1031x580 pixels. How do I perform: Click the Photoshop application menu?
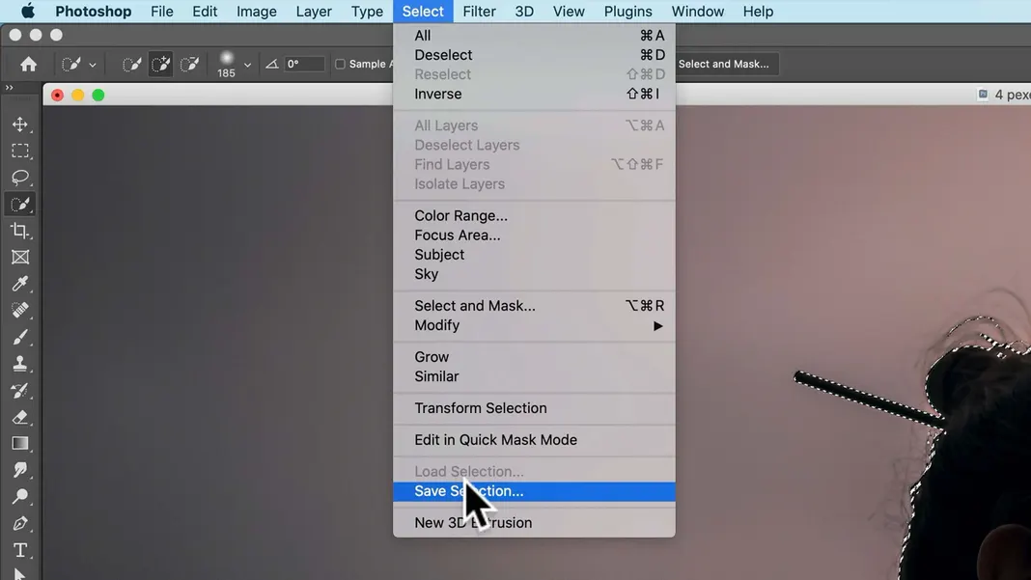tap(94, 12)
